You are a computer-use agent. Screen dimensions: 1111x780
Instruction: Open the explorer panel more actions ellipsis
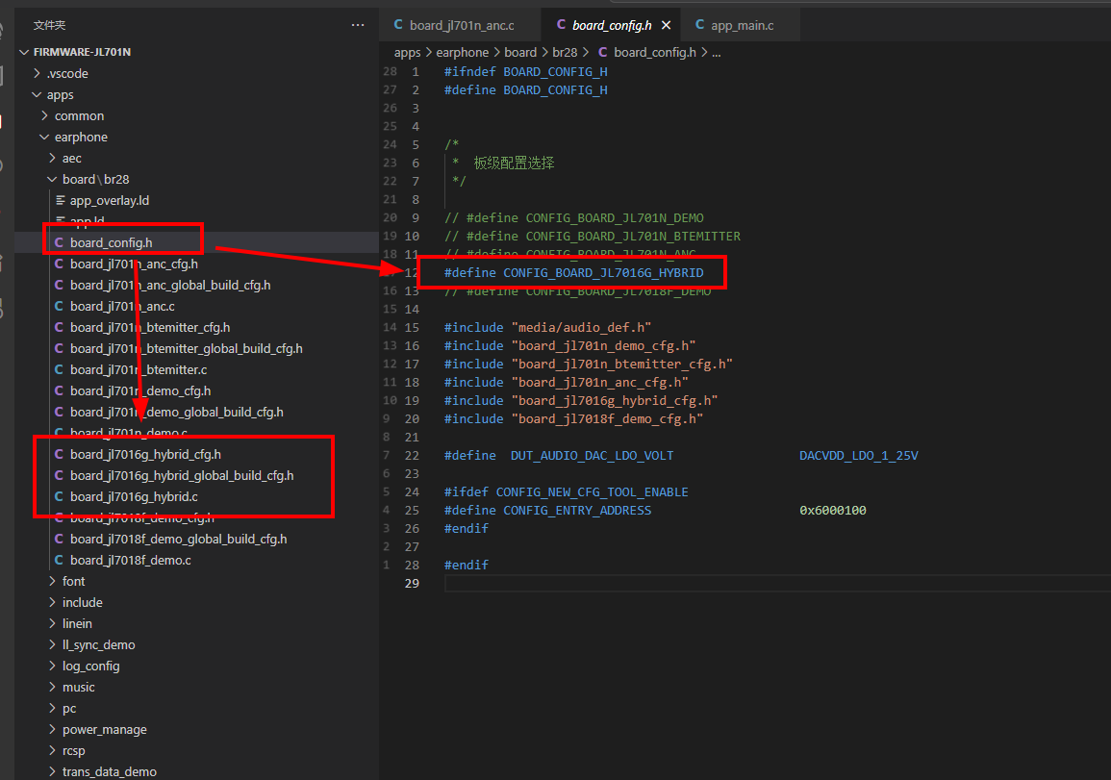coord(358,25)
